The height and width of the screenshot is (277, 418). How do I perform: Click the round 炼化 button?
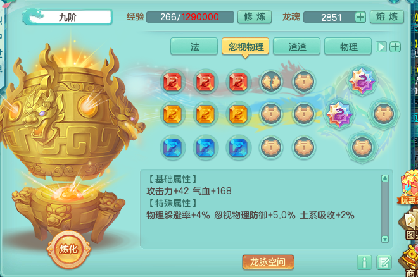tap(69, 249)
